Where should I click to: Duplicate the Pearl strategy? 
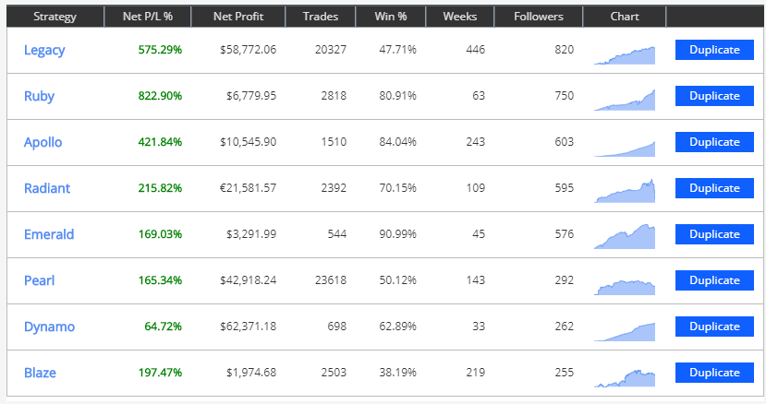(714, 280)
